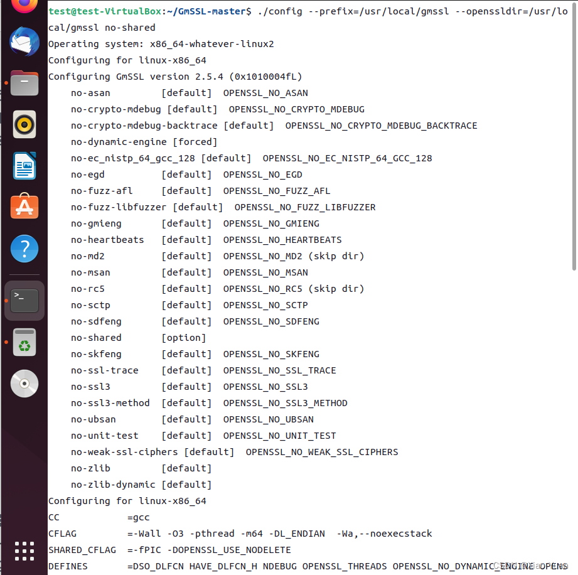Click 'no-ssl3-method' option text
Screen dimensions: 578x575
point(110,403)
